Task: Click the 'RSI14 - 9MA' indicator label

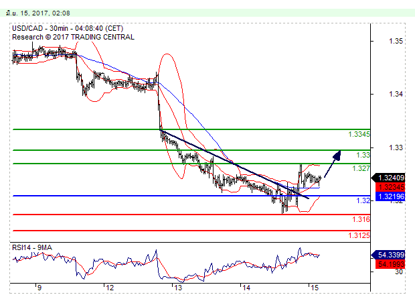Action: [x=32, y=247]
